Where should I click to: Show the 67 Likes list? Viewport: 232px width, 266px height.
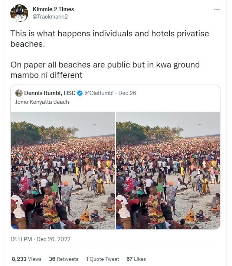click(x=135, y=259)
